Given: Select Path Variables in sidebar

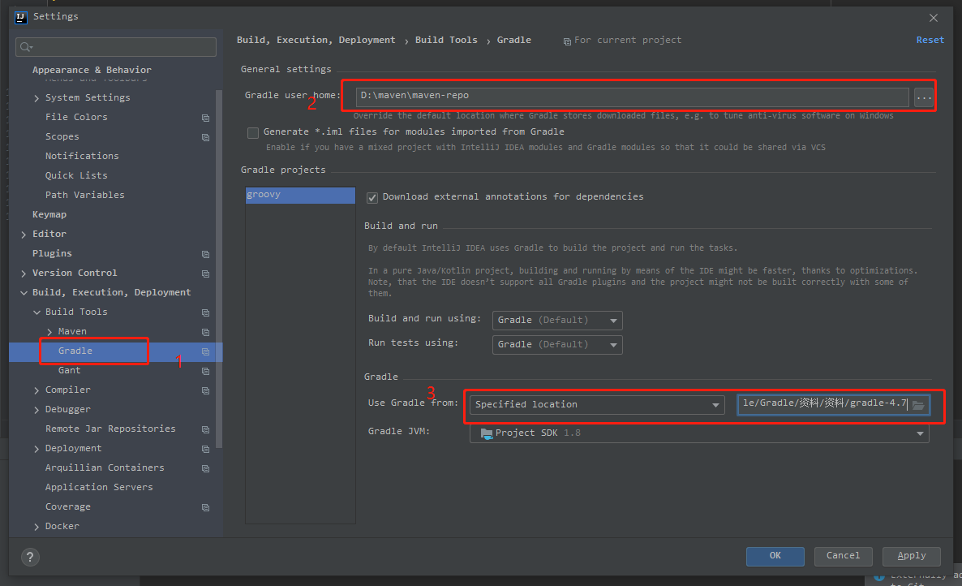Looking at the screenshot, I should tap(84, 195).
